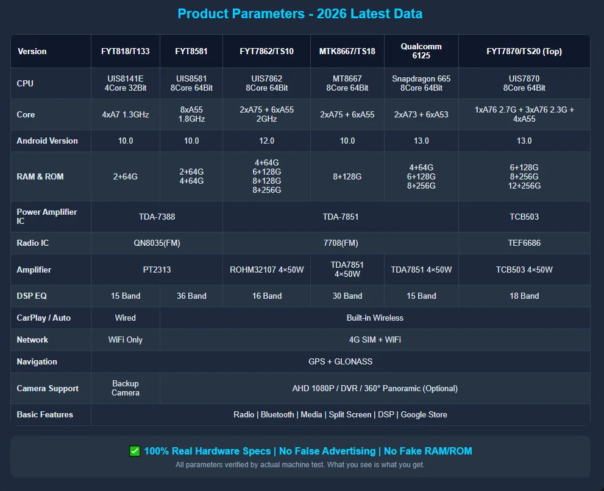Select the 'Power Amplifier IC' row label
The image size is (604, 491).
(51, 217)
